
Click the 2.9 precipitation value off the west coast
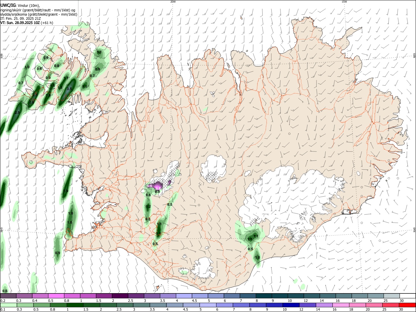(17, 112)
